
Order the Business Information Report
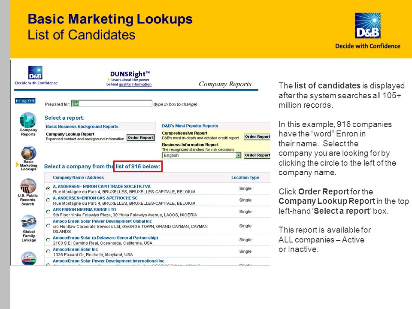coord(257,155)
